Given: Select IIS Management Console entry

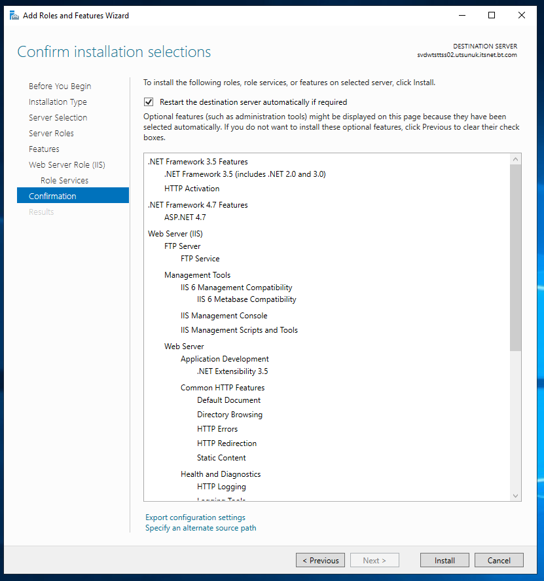Looking at the screenshot, I should coord(224,316).
